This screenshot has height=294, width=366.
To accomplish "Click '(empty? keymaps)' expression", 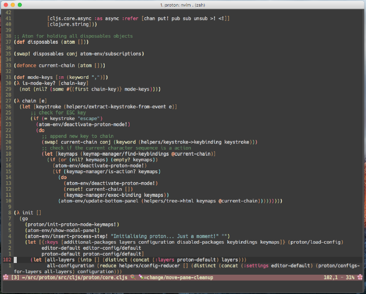I will pyautogui.click(x=133, y=160).
